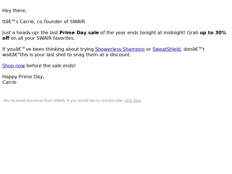Click the Shop now link
The image size is (232, 174).
coord(14,66)
